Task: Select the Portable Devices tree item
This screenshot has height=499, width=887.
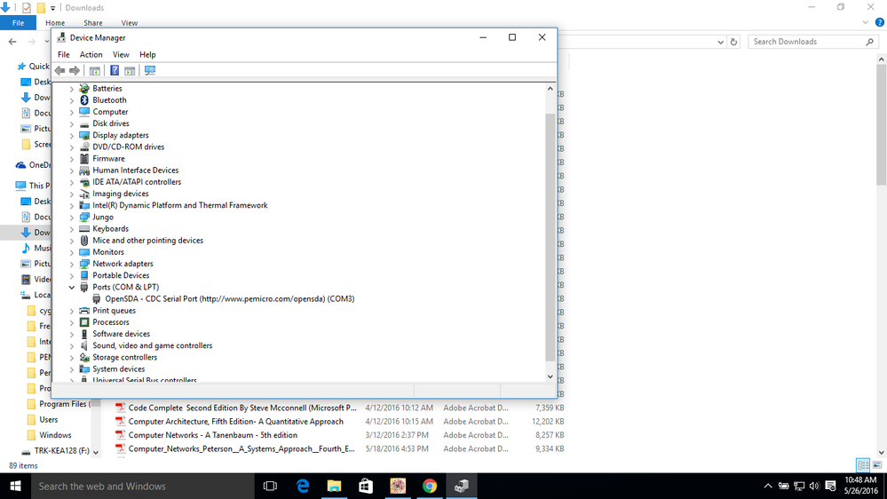Action: [121, 275]
